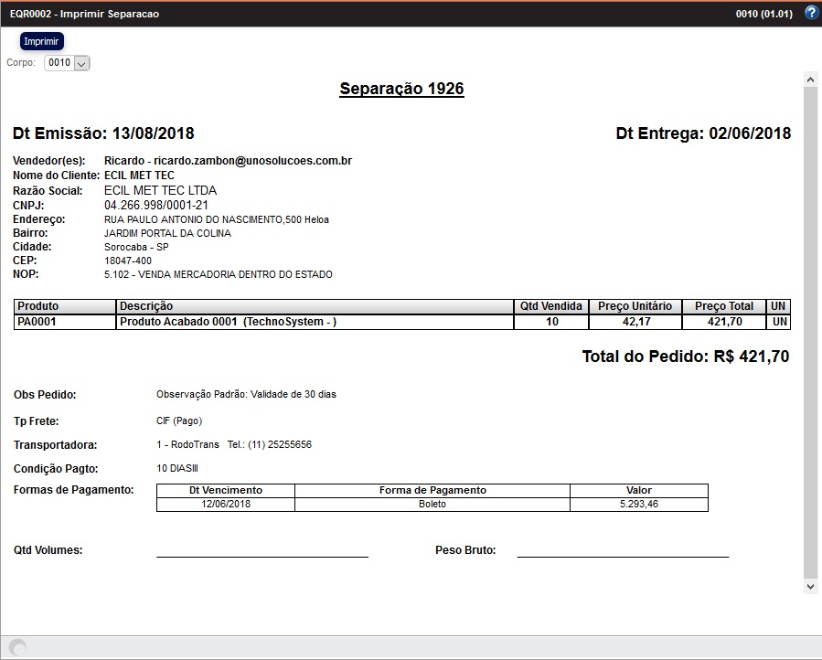
Task: Click the Qtd Vendida column header
Action: click(x=550, y=306)
